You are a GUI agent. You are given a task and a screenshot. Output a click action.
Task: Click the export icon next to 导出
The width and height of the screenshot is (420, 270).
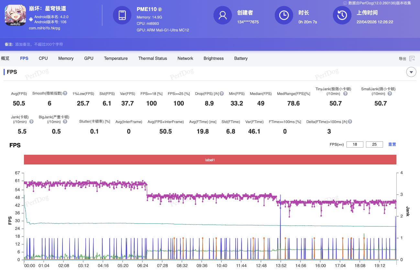pyautogui.click(x=412, y=59)
